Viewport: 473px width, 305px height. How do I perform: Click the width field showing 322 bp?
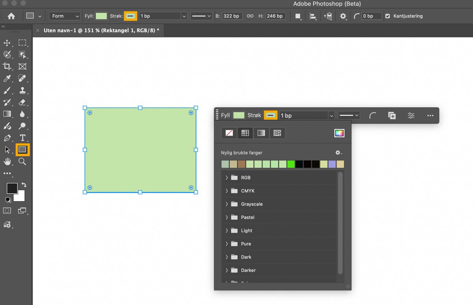click(x=231, y=16)
